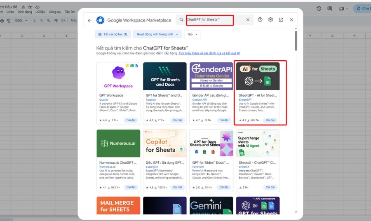Screen dimensions: 371x221
Task: Open the Numerous.ai app thumbnail
Action: click(x=118, y=143)
